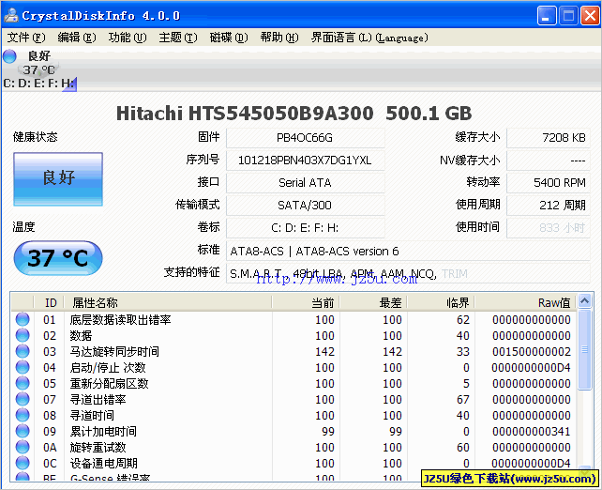Click the blue disk status orb beside 良好
The image size is (602, 490).
point(9,56)
